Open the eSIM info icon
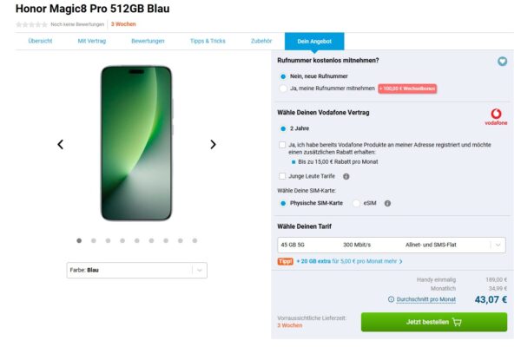Image resolution: width=521 pixels, height=347 pixels. coord(387,203)
